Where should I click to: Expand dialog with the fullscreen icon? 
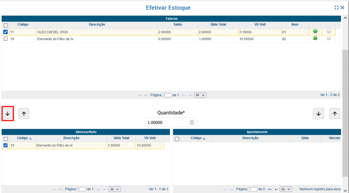click(x=336, y=8)
